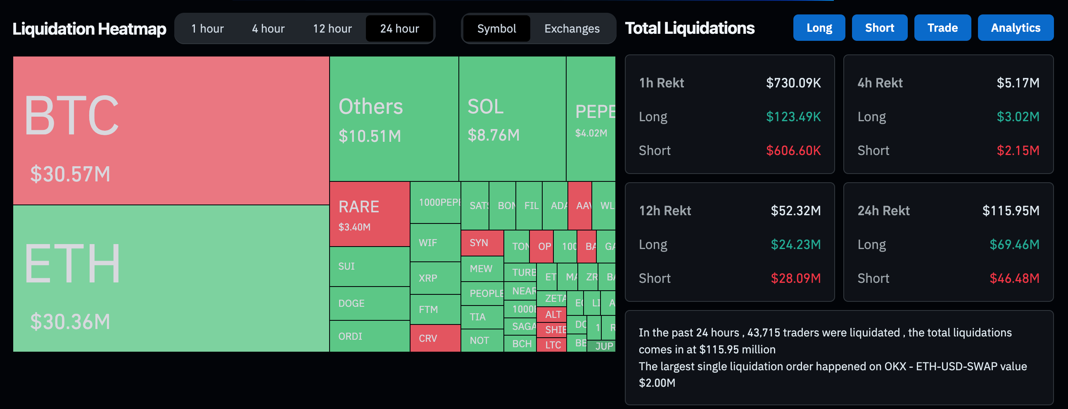1068x409 pixels.
Task: Select the red RARE tile
Action: click(369, 214)
